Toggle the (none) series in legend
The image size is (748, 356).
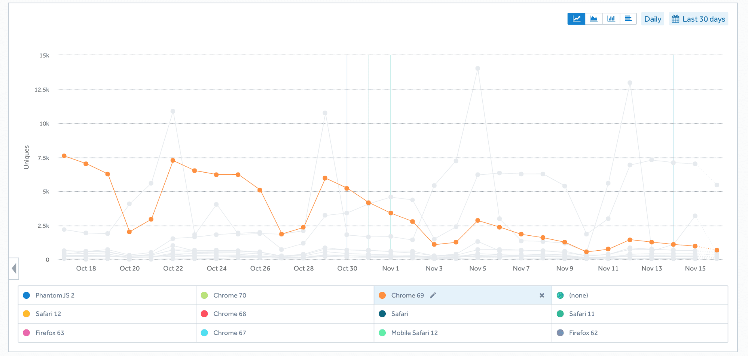tap(578, 295)
